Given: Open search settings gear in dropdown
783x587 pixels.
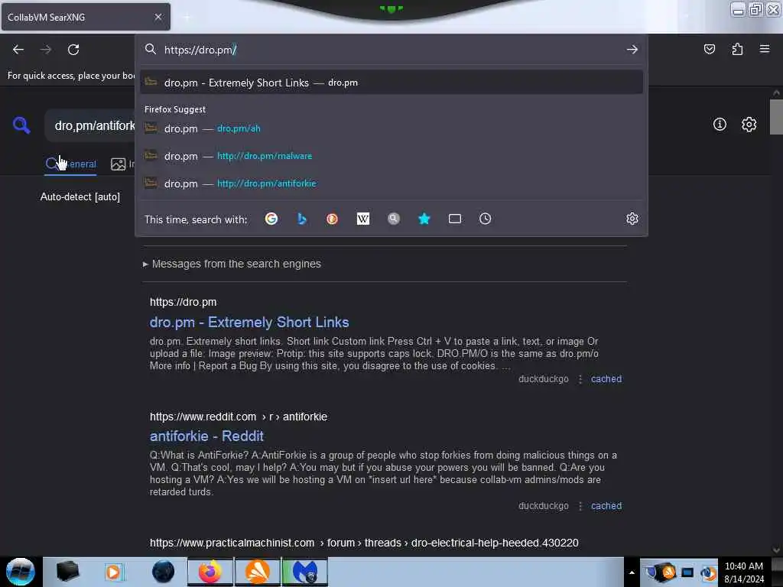Looking at the screenshot, I should (x=632, y=219).
